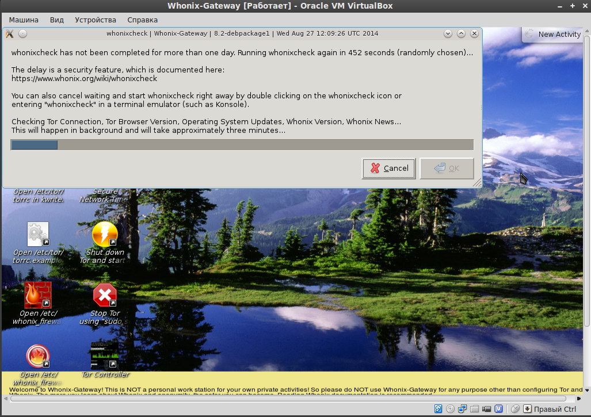Open the Машина menu
591x417 pixels.
(24, 20)
